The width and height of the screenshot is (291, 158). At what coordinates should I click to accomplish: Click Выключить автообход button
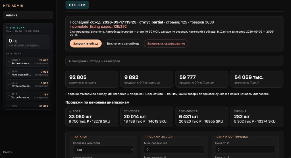pos(123,43)
